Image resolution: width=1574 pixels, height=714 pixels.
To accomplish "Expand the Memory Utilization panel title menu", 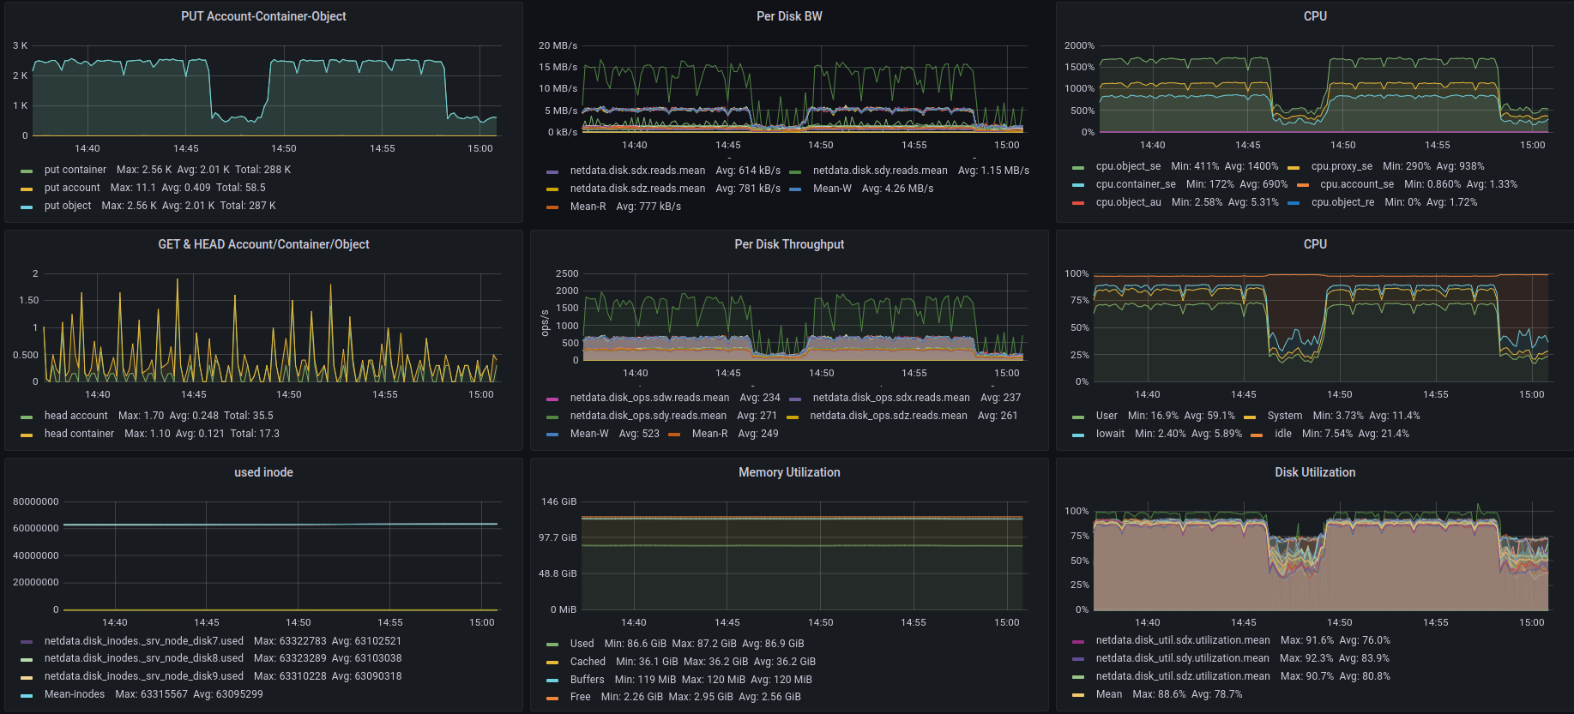I will tap(788, 472).
